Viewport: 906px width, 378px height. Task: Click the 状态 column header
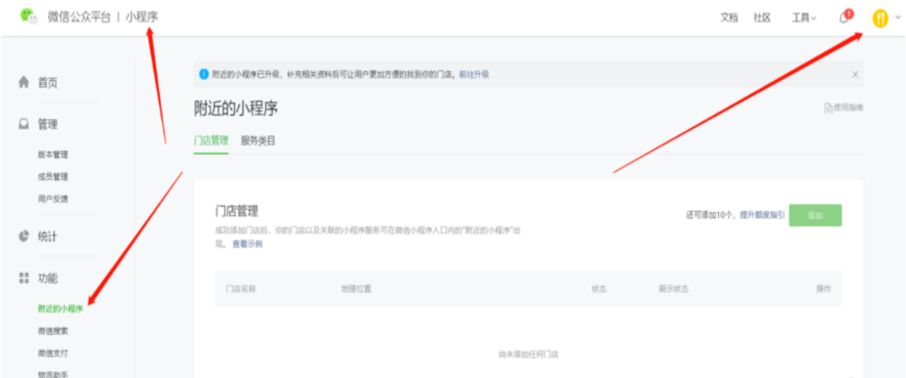(600, 288)
